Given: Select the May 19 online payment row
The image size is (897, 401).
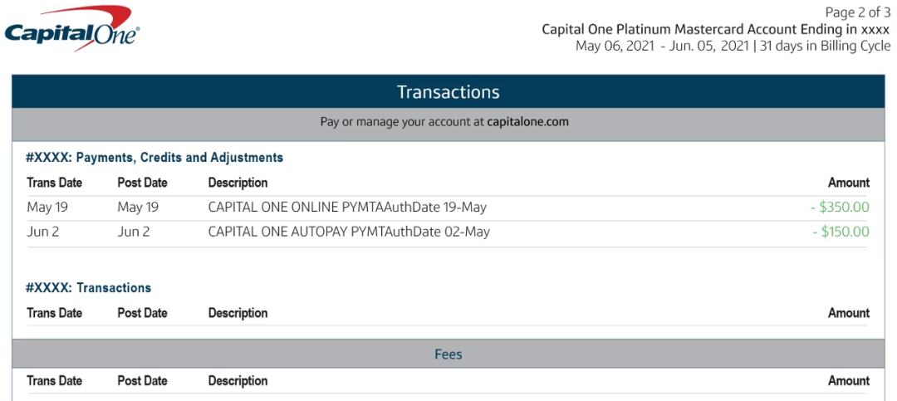Looking at the screenshot, I should [x=448, y=207].
